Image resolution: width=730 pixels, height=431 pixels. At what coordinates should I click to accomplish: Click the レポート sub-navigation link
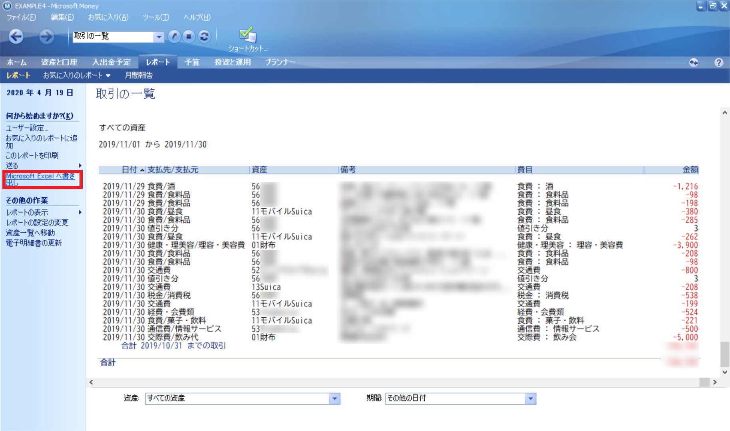tap(18, 75)
